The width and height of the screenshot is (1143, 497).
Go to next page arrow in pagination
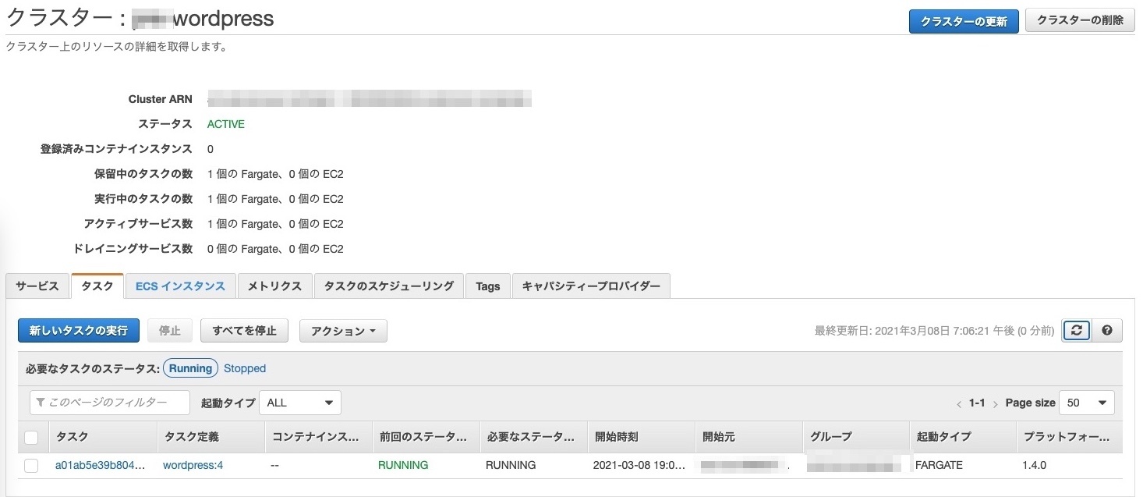click(x=995, y=404)
